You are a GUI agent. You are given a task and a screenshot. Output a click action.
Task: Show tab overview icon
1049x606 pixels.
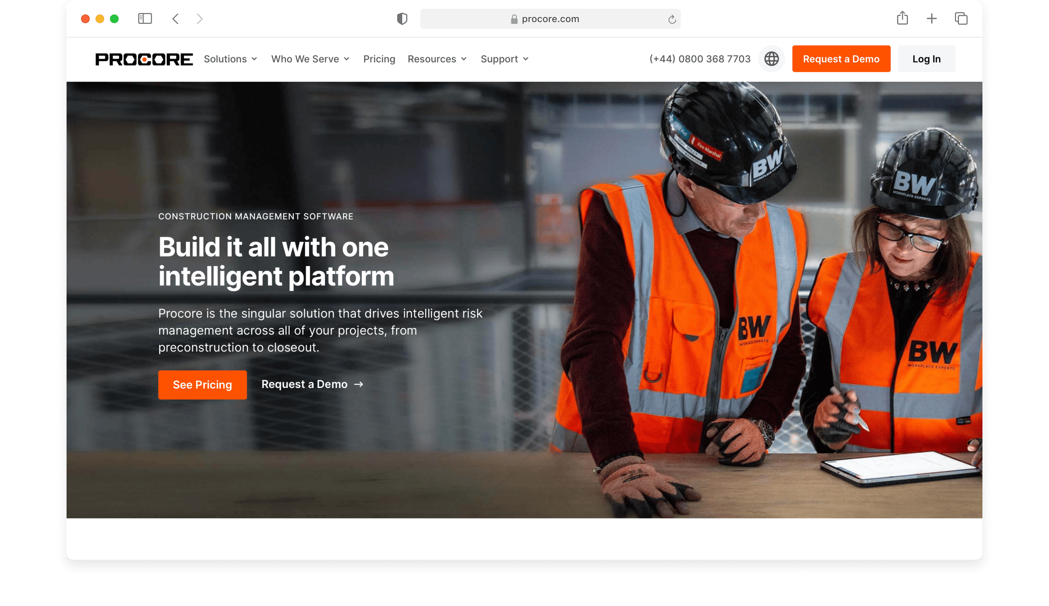coord(961,19)
